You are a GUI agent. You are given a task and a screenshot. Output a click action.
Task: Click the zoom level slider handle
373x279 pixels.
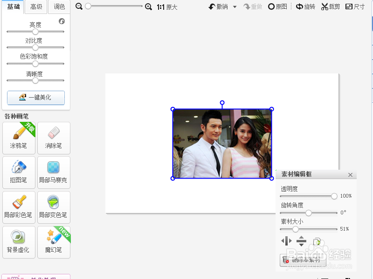click(x=88, y=6)
